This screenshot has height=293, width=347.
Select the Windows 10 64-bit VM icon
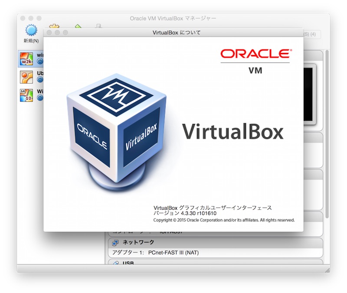coord(26,95)
